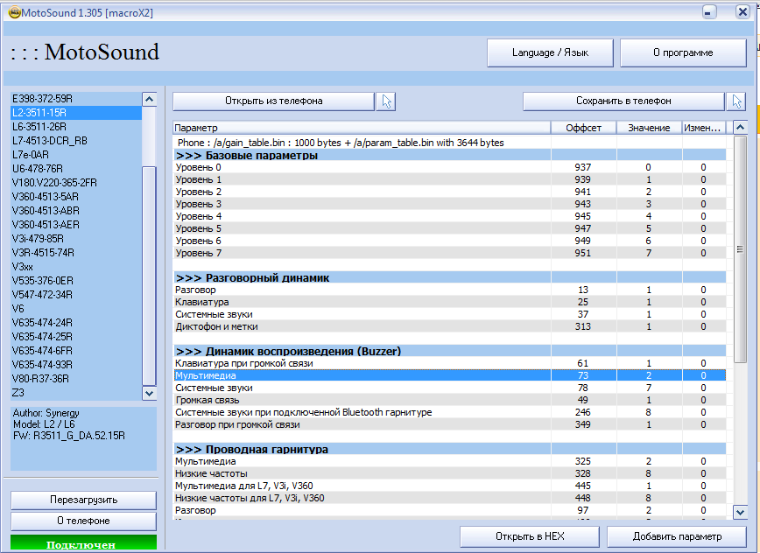Click the parameter table scrollbar thumb
This screenshot has height=553, width=760.
740,248
